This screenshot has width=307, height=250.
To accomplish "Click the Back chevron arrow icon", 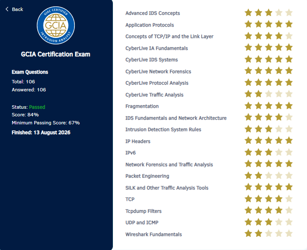I will [x=7, y=9].
